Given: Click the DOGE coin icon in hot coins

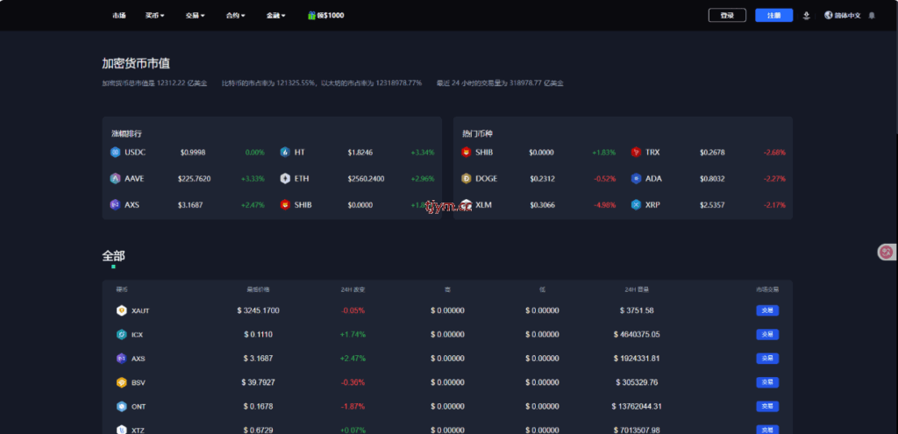Looking at the screenshot, I should tap(467, 178).
